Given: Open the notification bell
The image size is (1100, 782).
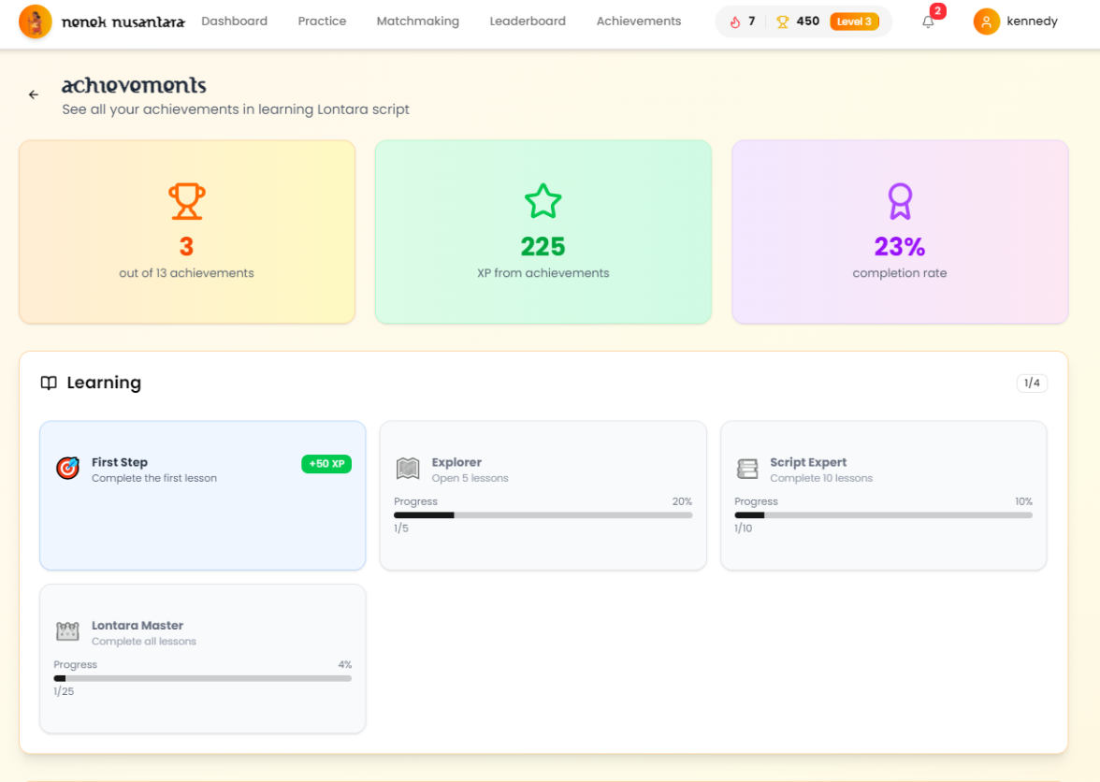Looking at the screenshot, I should (x=928, y=22).
